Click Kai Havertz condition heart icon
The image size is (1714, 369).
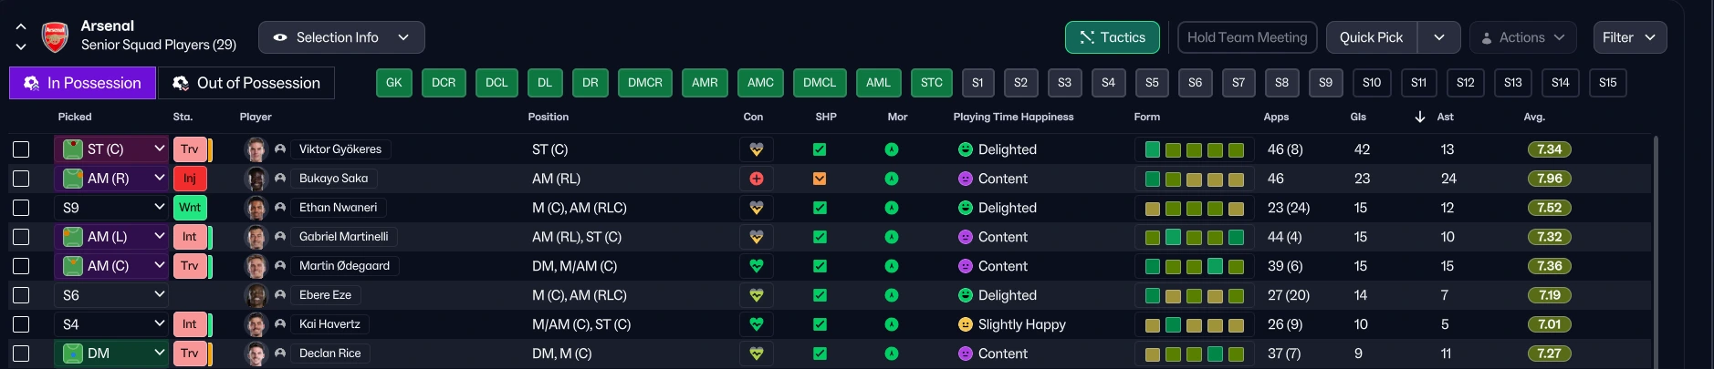click(756, 324)
